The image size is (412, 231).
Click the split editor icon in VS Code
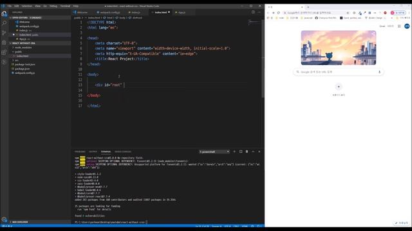tap(253, 12)
